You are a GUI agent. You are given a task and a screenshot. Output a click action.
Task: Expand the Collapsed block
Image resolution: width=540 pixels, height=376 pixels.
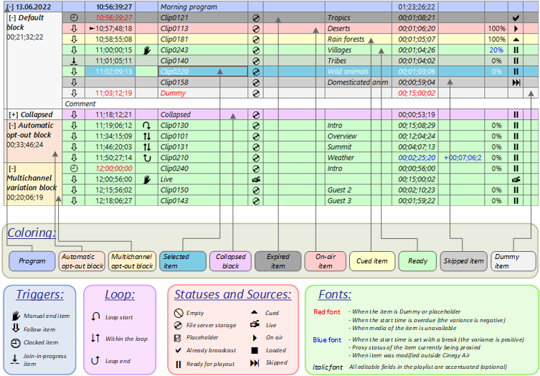click(14, 115)
